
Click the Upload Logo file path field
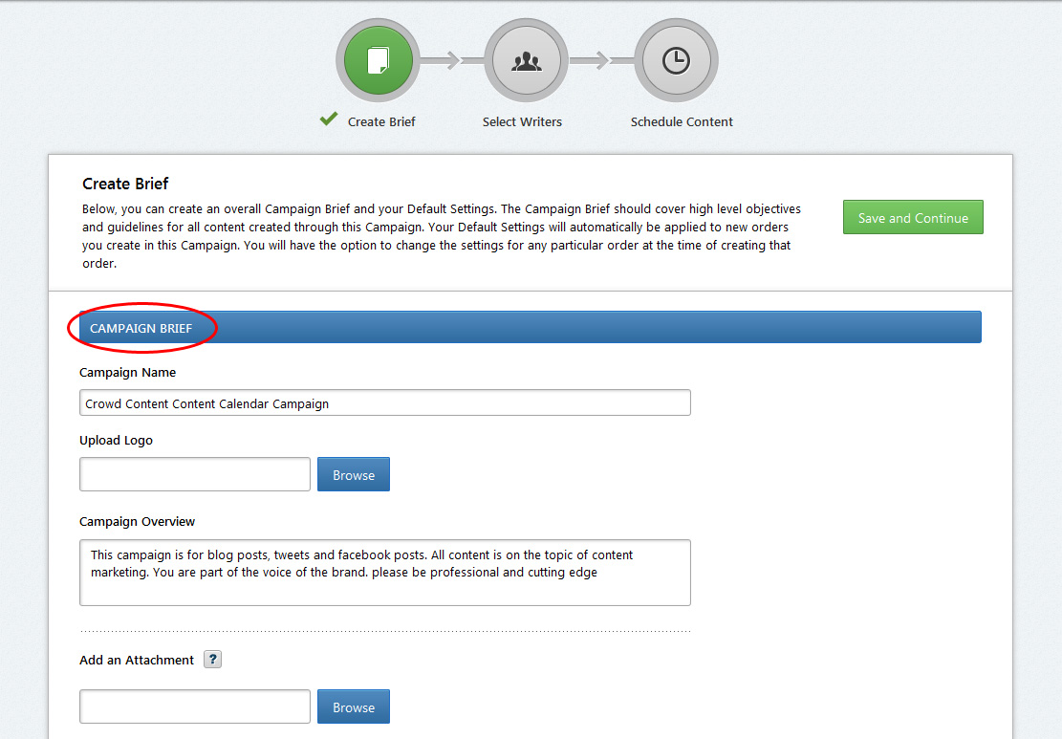[x=195, y=474]
